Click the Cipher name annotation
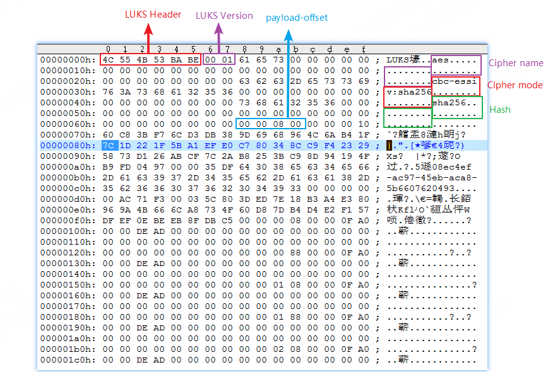Viewport: 560px width, 372px height. (x=516, y=63)
